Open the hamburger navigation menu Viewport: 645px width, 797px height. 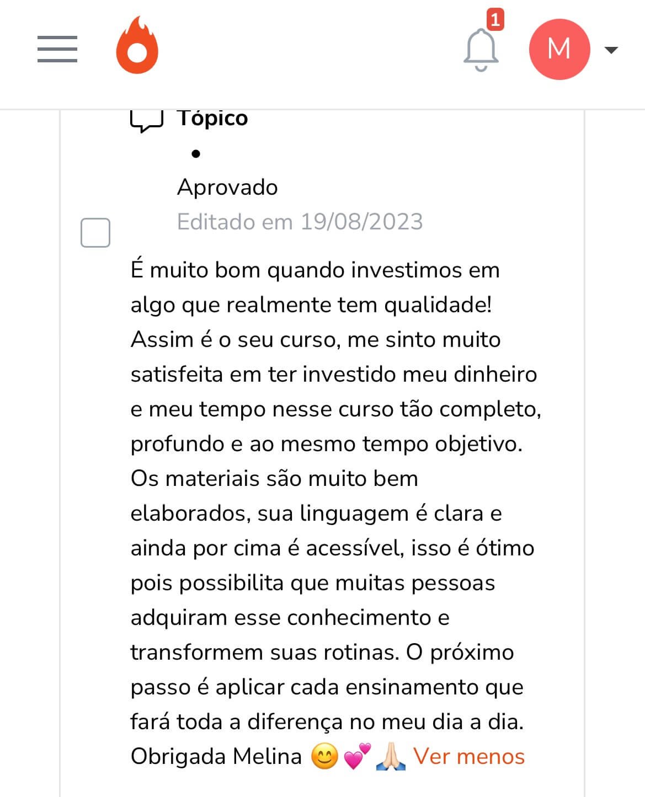tap(57, 49)
